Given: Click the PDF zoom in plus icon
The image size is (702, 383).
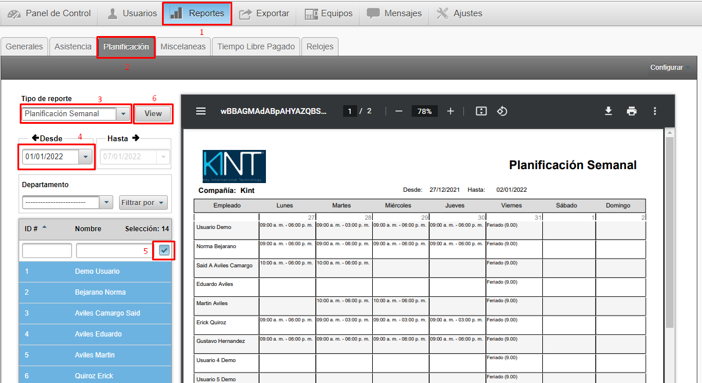Looking at the screenshot, I should pyautogui.click(x=451, y=111).
